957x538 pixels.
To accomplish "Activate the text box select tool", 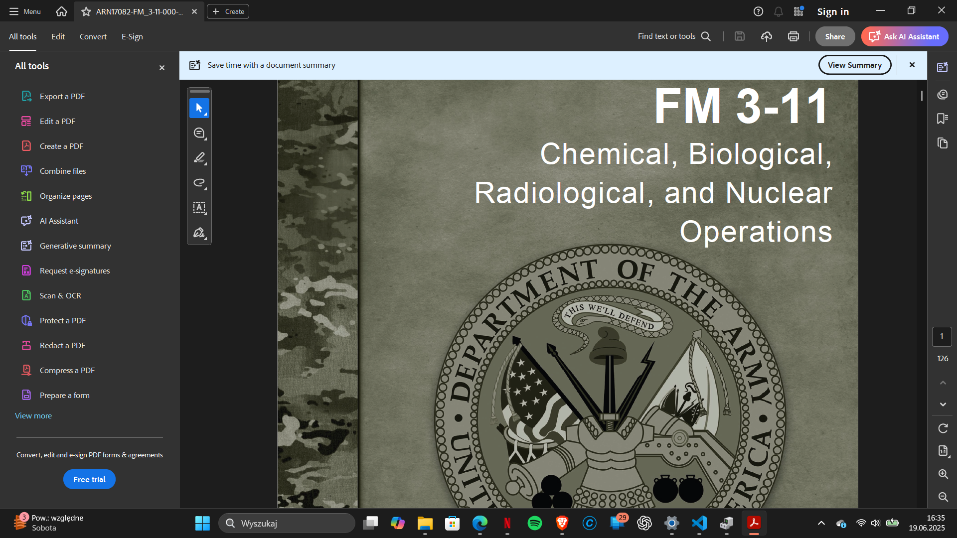I will pyautogui.click(x=199, y=208).
